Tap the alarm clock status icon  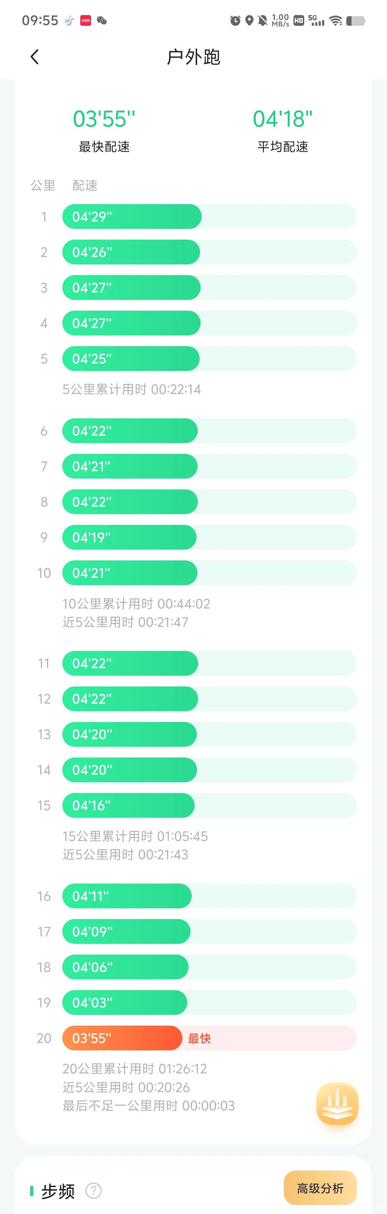(235, 20)
